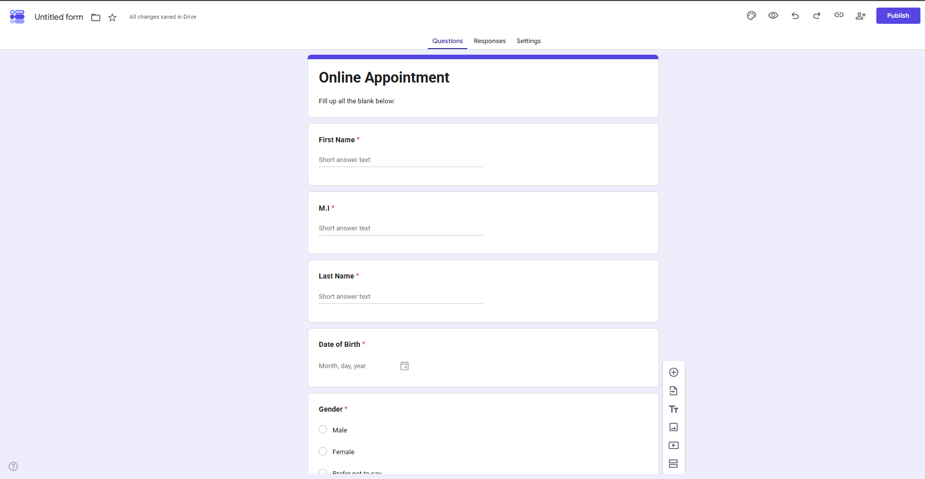
Task: Add title and description icon
Action: click(674, 409)
